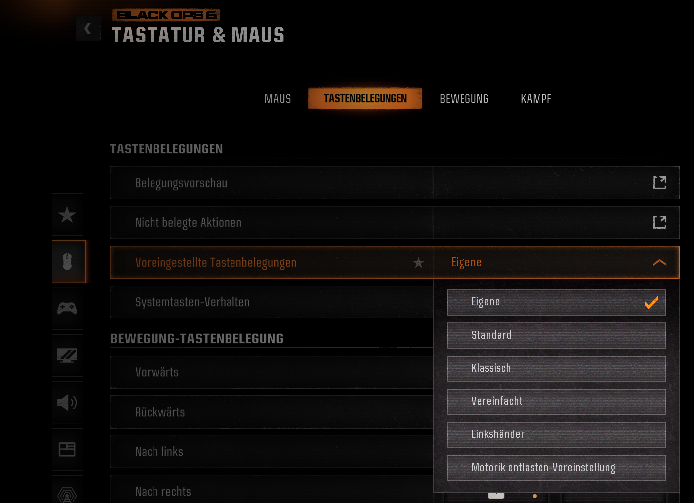Open the Controller settings sidebar icon

[67, 308]
